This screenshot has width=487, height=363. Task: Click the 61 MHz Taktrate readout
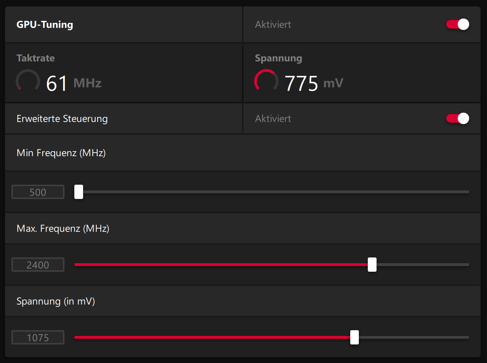pyautogui.click(x=74, y=83)
